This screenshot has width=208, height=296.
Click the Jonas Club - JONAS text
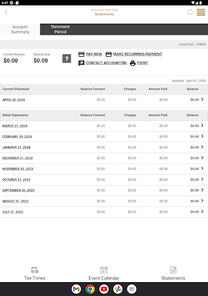click(x=192, y=45)
